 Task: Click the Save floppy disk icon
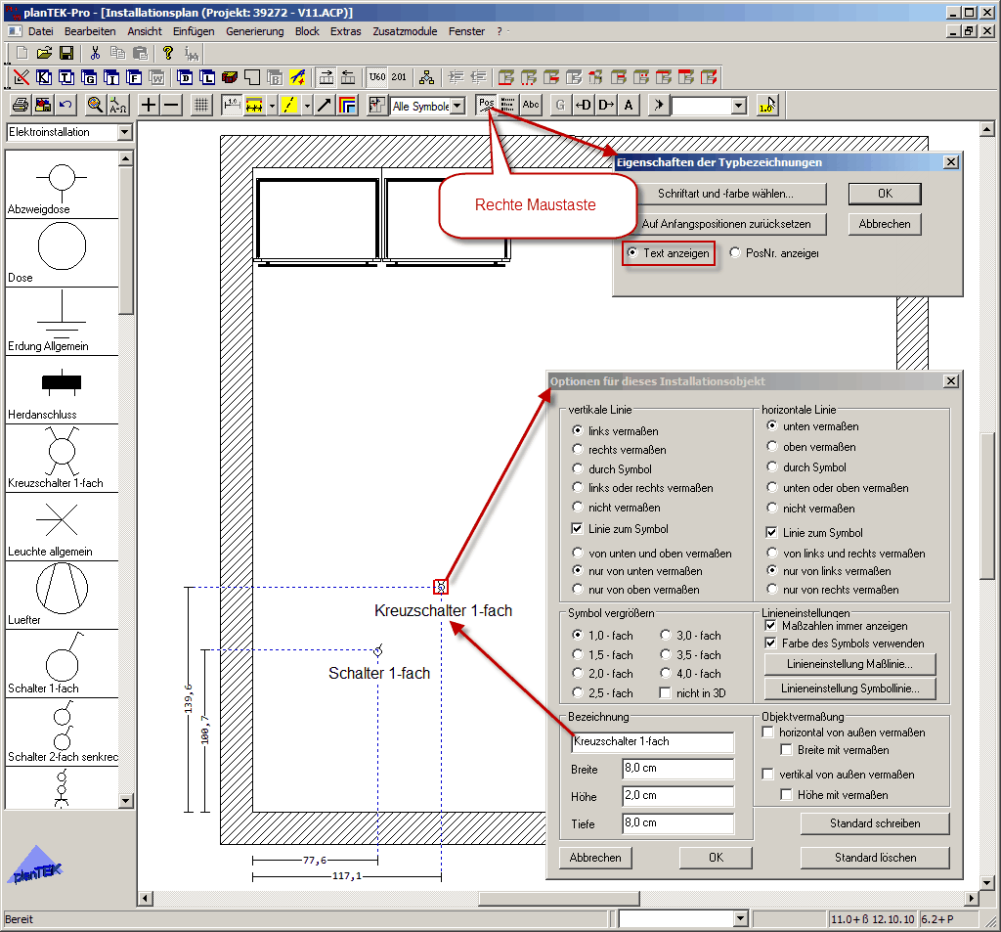tap(66, 53)
